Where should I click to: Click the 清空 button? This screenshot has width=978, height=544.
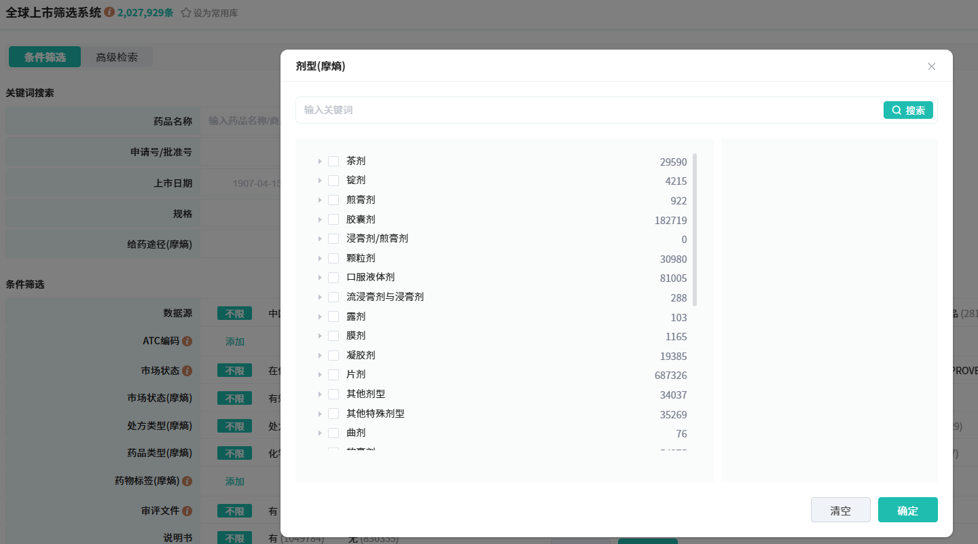tap(840, 510)
